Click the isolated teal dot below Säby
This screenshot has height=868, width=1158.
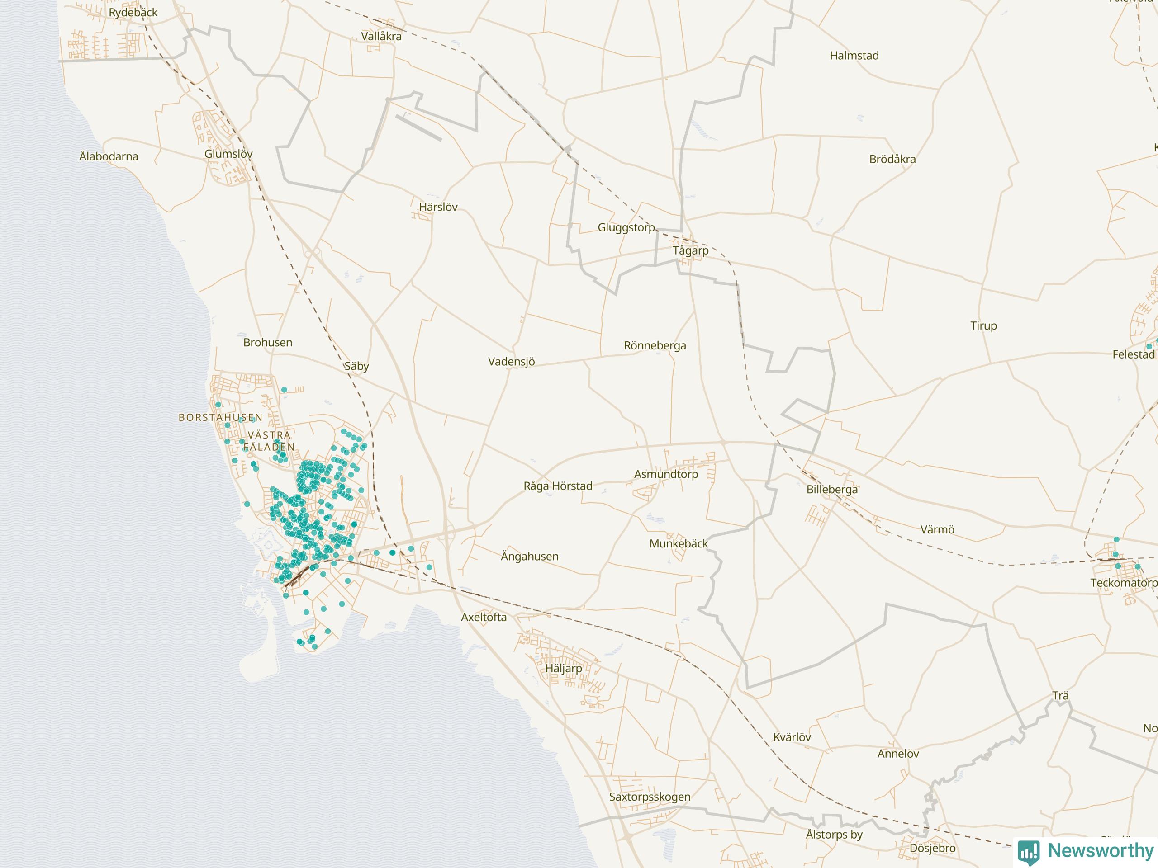[x=284, y=390]
